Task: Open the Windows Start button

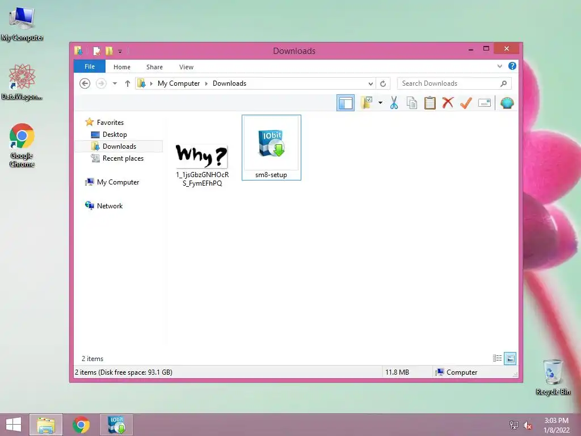Action: pyautogui.click(x=14, y=425)
